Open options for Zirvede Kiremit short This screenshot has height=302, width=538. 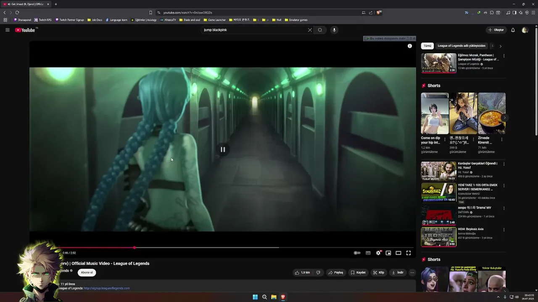click(x=501, y=139)
